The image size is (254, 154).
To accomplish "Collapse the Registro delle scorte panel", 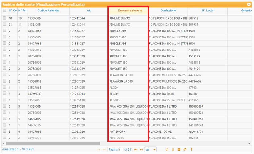I will coord(249,4).
